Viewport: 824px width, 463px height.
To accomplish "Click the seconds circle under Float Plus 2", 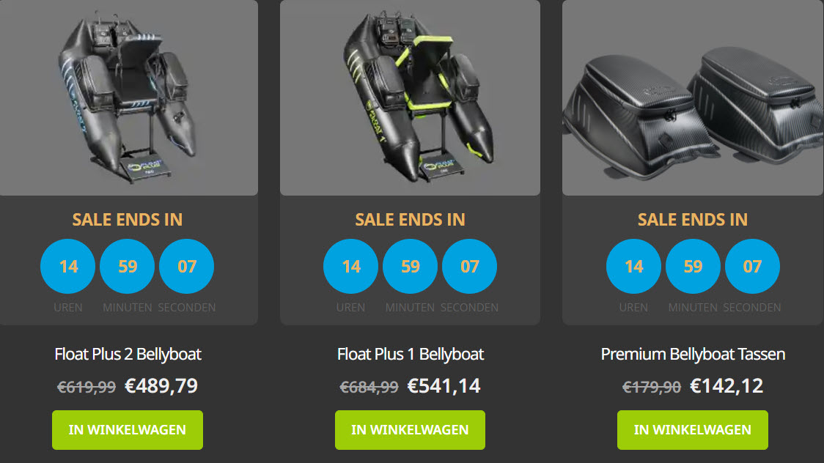I will (186, 266).
